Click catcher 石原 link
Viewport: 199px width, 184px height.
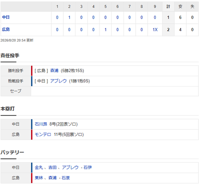66,178
